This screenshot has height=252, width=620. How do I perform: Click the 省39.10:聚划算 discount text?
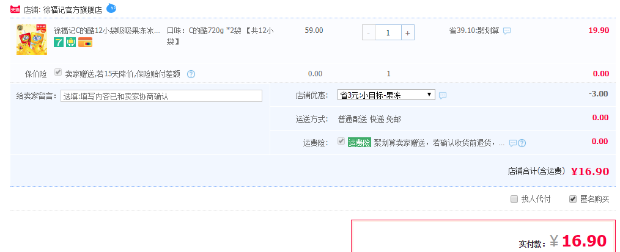pos(474,31)
